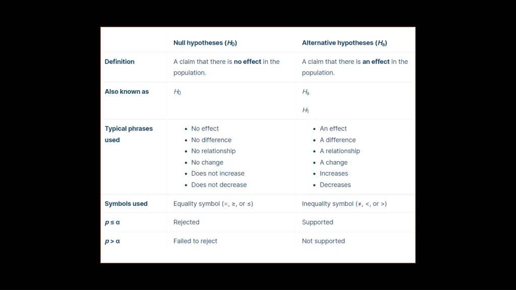Image resolution: width=516 pixels, height=290 pixels.
Task: Click the 'Null hypotheses (H0)' column header
Action: 205,43
